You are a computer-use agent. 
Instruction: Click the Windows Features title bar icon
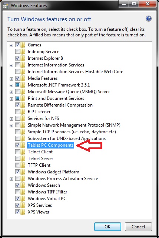(6, 6)
